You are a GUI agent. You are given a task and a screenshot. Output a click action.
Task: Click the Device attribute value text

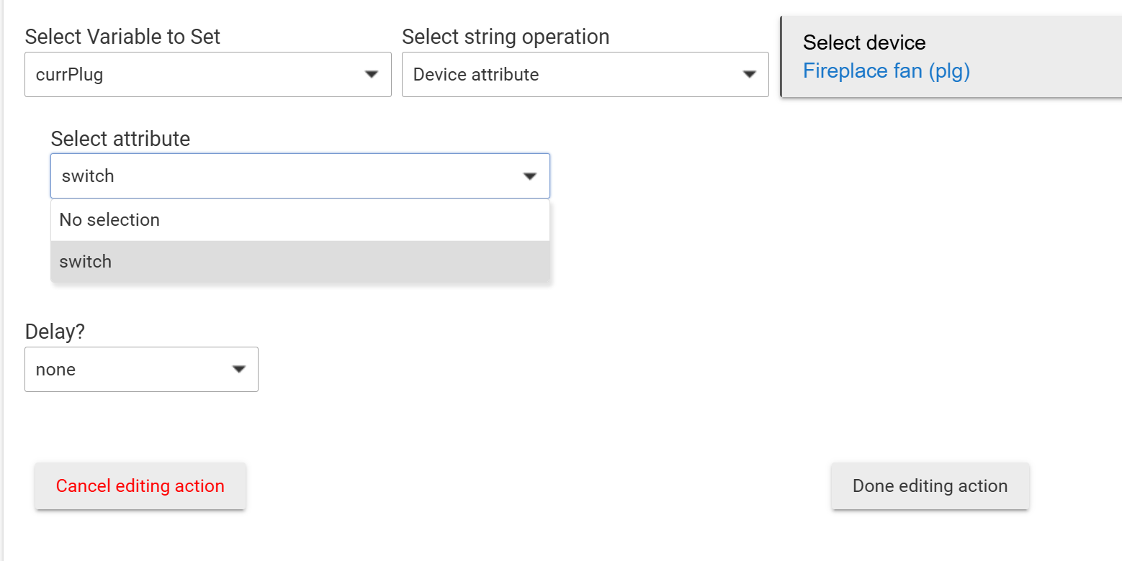[476, 75]
